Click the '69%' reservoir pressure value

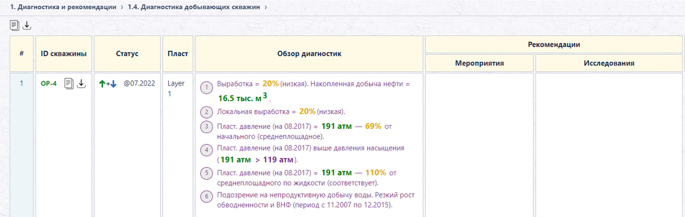[373, 126]
